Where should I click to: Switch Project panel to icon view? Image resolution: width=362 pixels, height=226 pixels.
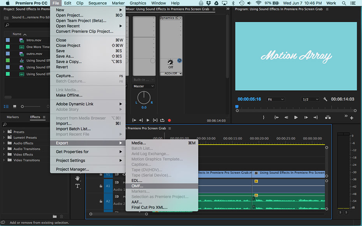(x=15, y=106)
